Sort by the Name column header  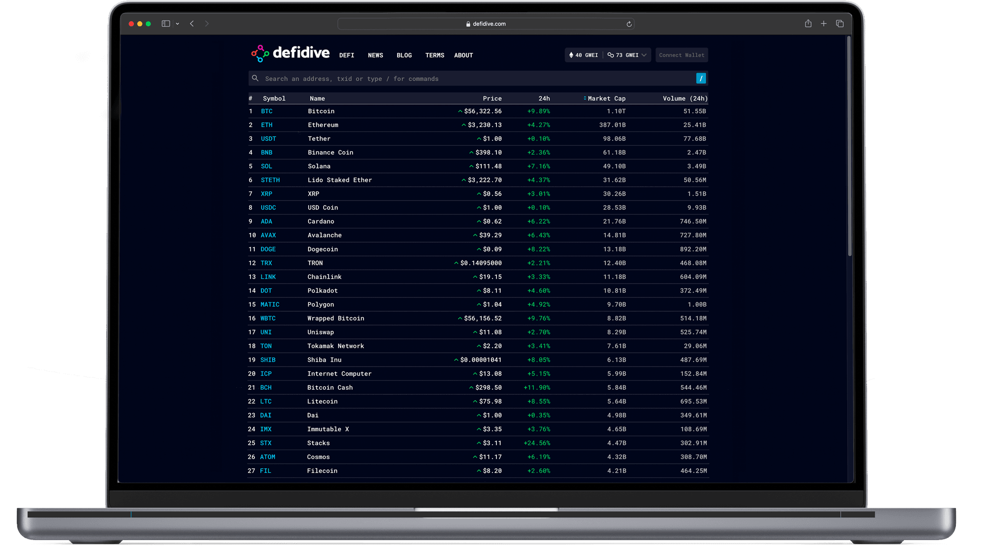[317, 98]
